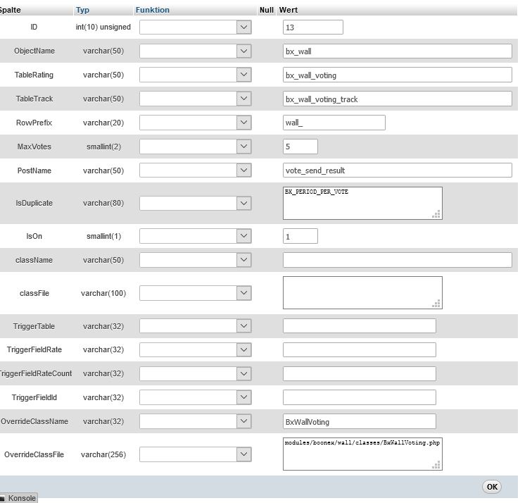
Task: Click the classFile textarea resize grip
Action: click(437, 304)
